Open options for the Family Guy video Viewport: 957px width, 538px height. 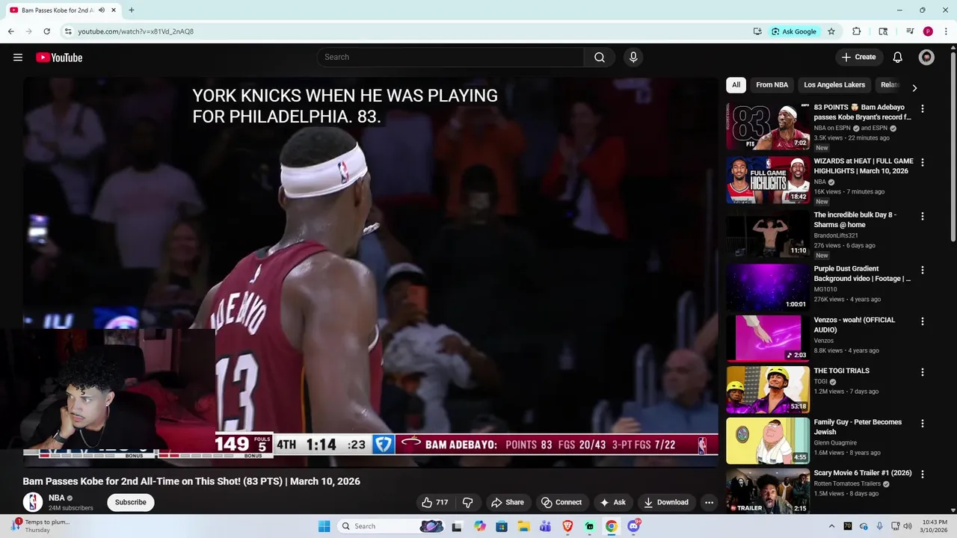[922, 423]
